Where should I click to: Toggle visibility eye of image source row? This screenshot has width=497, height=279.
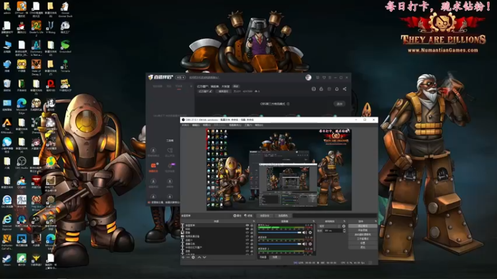click(247, 233)
